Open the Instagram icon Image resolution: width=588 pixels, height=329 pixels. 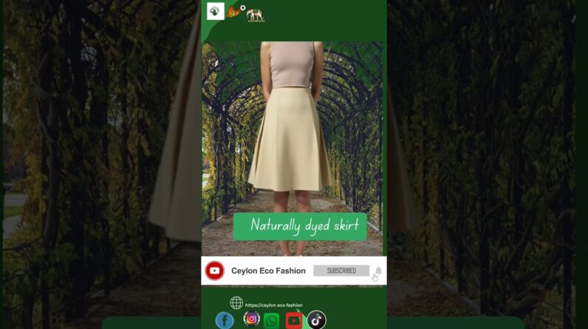point(252,319)
